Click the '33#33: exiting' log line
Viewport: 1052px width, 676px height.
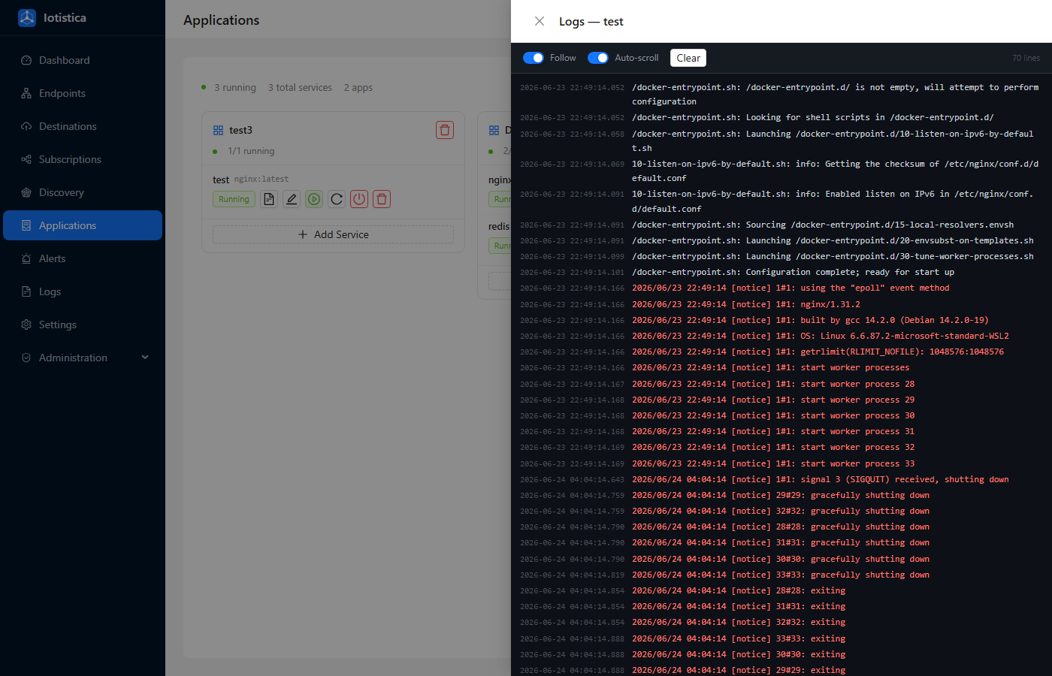pos(779,638)
